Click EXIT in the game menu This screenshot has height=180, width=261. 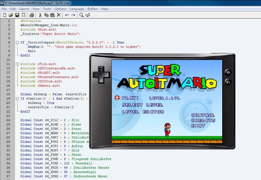coord(198,125)
